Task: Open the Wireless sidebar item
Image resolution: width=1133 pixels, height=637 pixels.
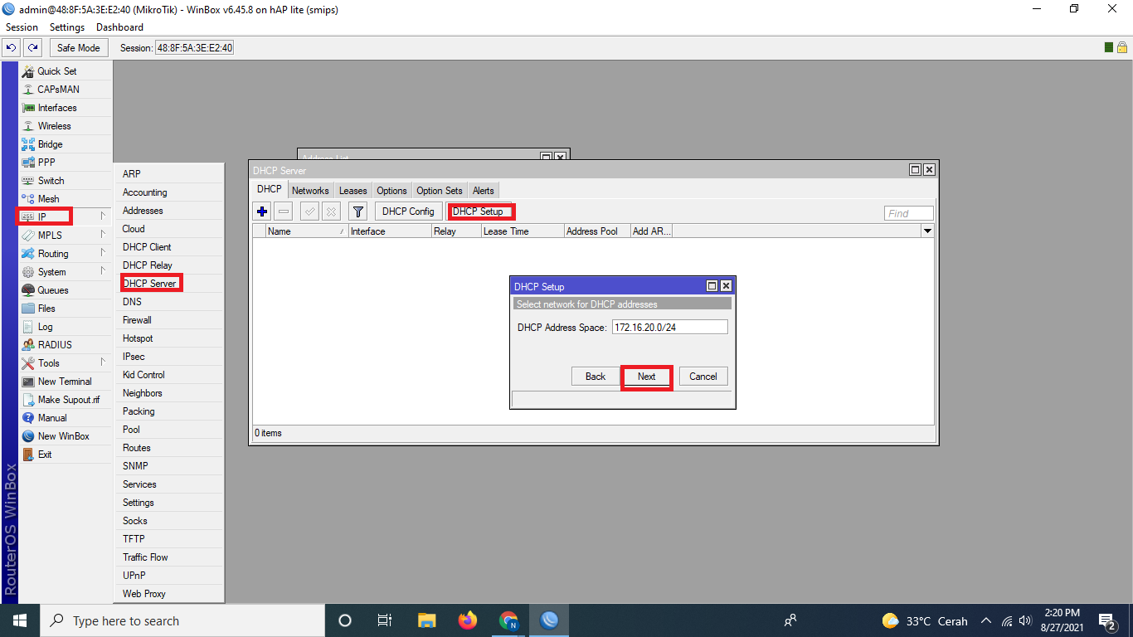Action: click(66, 126)
